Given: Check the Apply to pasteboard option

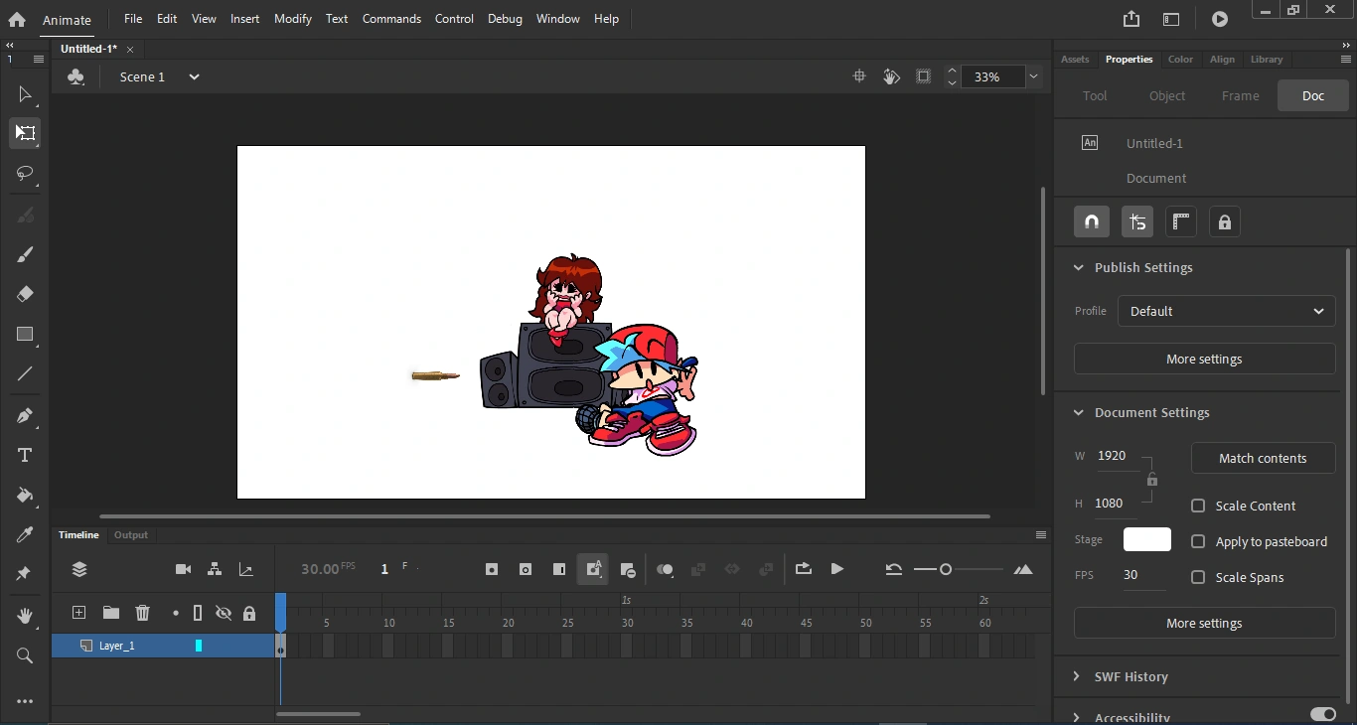Looking at the screenshot, I should point(1198,541).
